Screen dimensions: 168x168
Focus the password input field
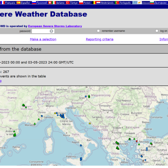point(43,31)
